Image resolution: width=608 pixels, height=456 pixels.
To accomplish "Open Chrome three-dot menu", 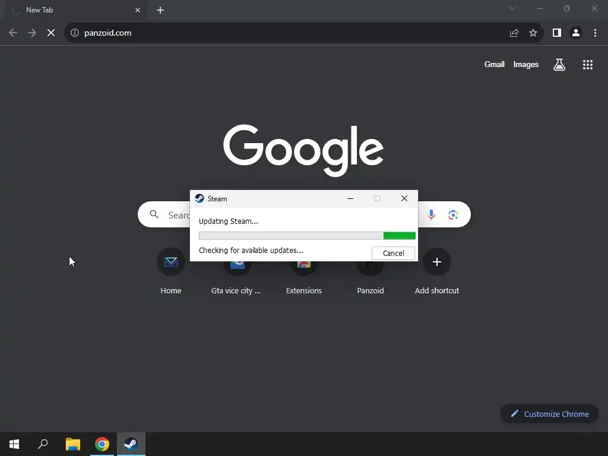I will tap(595, 33).
